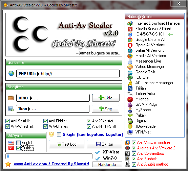Viewport: 188px width, 171px height.
Task: Click the Digsby icon
Action: pyautogui.click(x=130, y=121)
